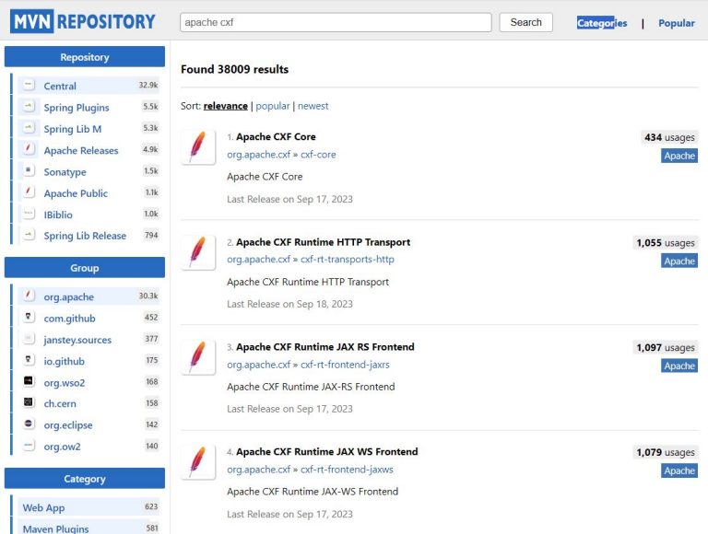The image size is (708, 534).
Task: Click the IBiblio repository icon
Action: [x=29, y=214]
